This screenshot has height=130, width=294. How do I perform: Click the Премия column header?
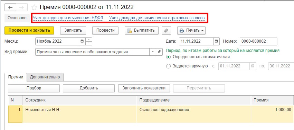pos(272,100)
